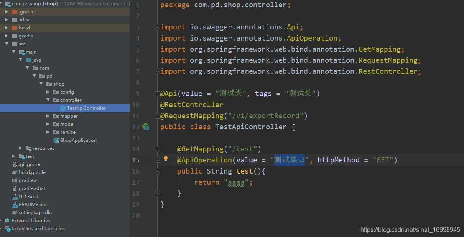
Task: Expand the External Libraries node arrow
Action: coord(1,221)
